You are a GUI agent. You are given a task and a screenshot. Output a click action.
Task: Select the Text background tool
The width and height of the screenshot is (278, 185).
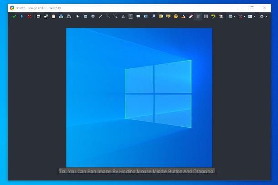click(131, 16)
